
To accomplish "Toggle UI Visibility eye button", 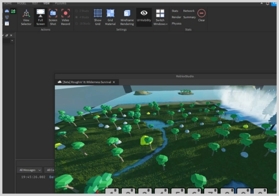I will coord(144,16).
